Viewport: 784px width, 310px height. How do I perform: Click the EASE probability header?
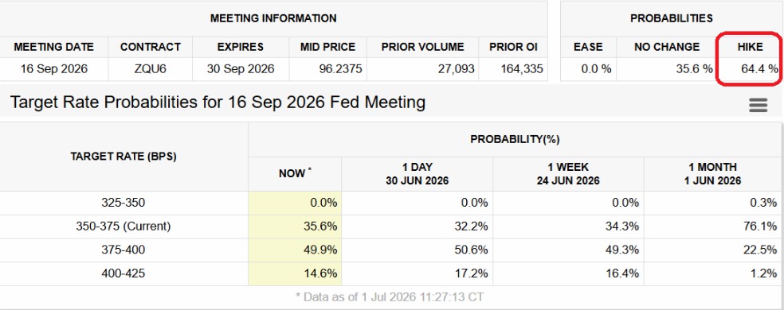(588, 48)
